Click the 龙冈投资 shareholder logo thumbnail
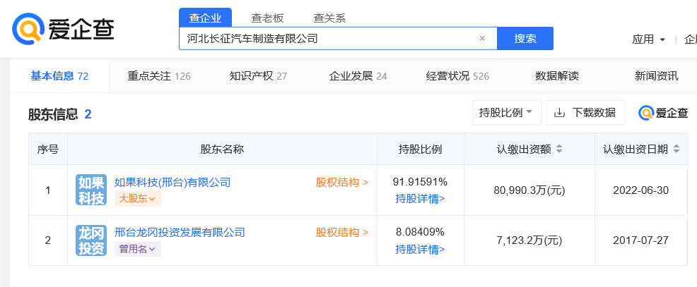 91,240
